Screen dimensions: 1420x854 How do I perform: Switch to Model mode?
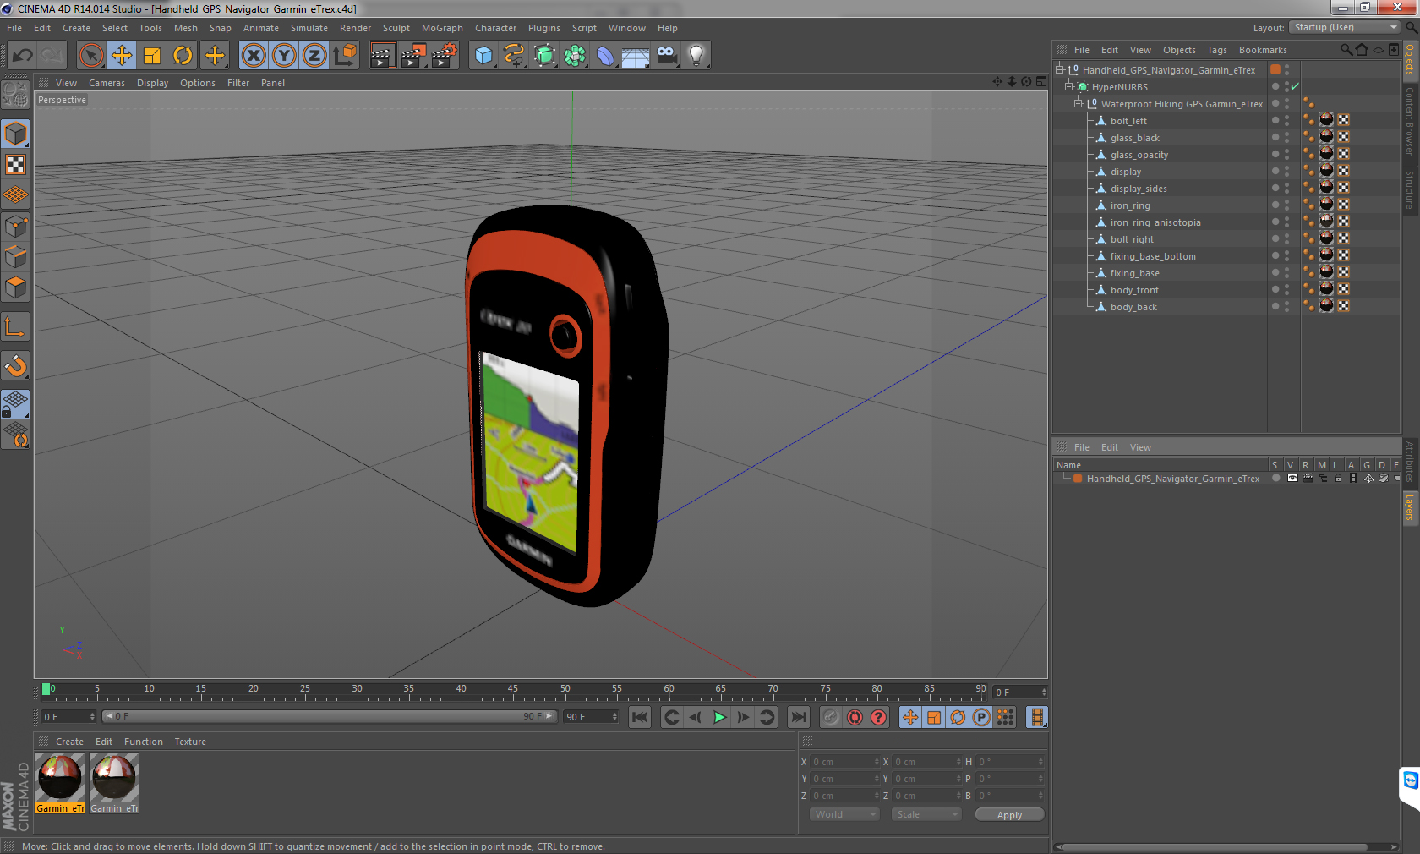coord(16,134)
